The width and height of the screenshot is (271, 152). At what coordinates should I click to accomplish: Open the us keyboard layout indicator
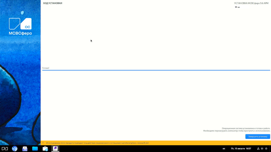237,7
